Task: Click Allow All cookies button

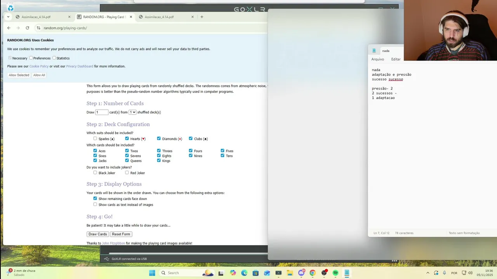Action: (x=39, y=75)
